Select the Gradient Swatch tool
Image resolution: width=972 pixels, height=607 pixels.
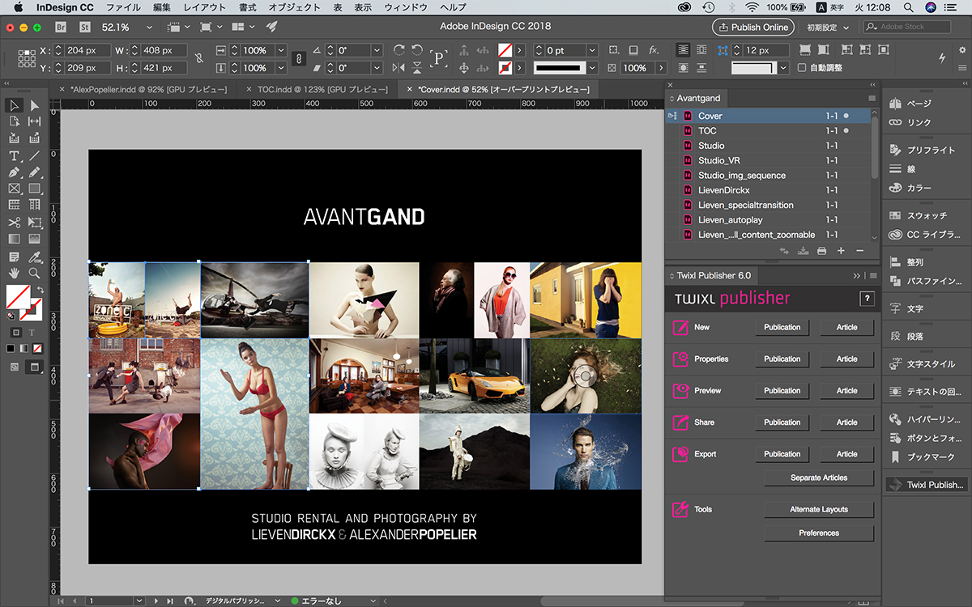click(15, 240)
